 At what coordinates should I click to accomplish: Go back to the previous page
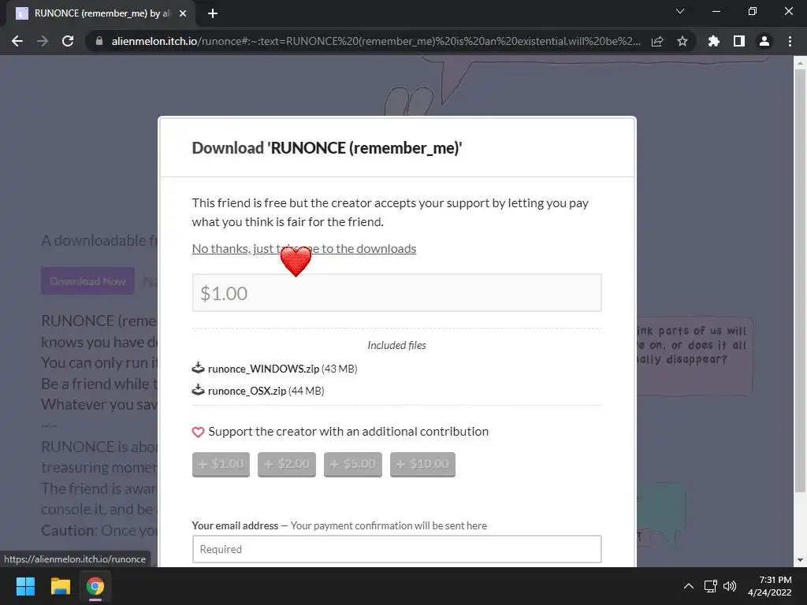pyautogui.click(x=17, y=41)
